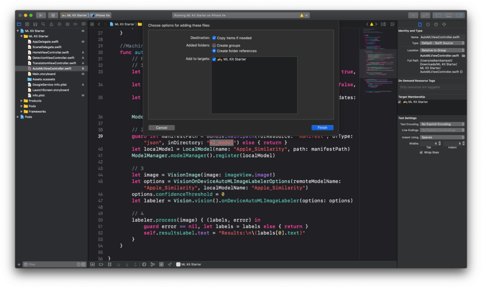Click the code review arrows button

click(425, 16)
